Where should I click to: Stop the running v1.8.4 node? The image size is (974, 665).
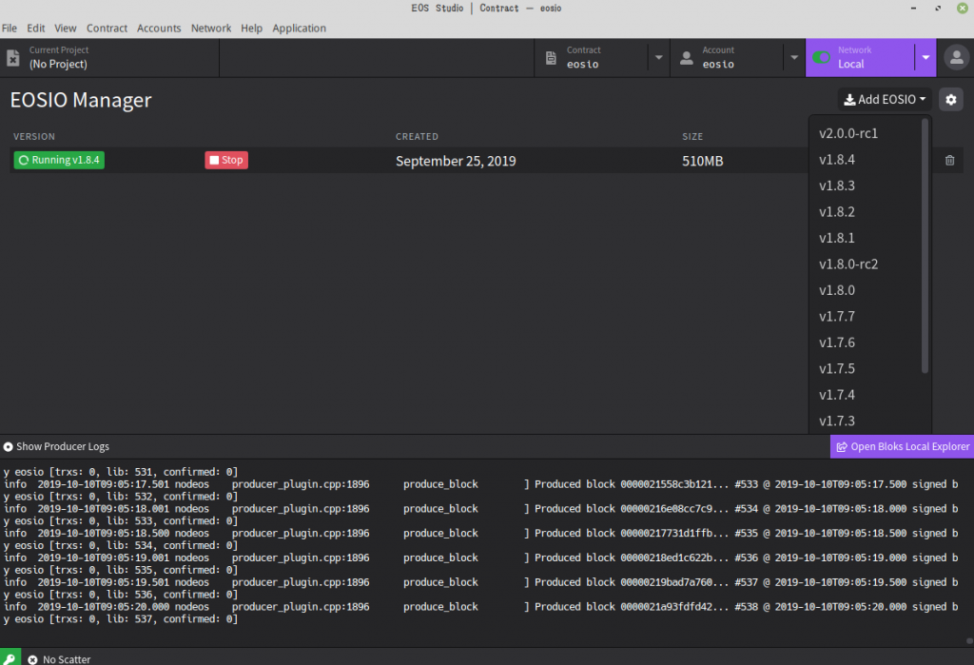[x=226, y=160]
